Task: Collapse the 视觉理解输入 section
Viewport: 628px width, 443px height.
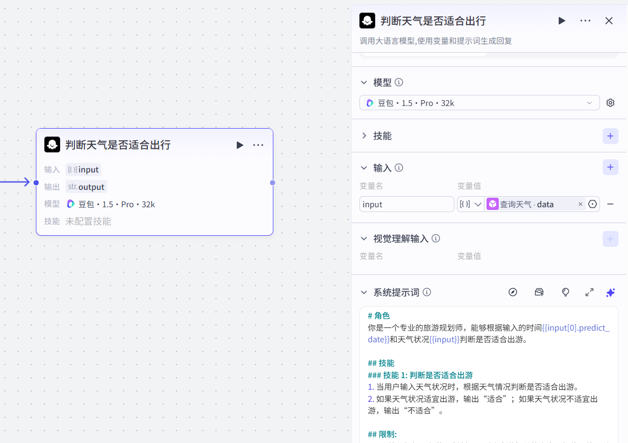Action: [x=364, y=238]
